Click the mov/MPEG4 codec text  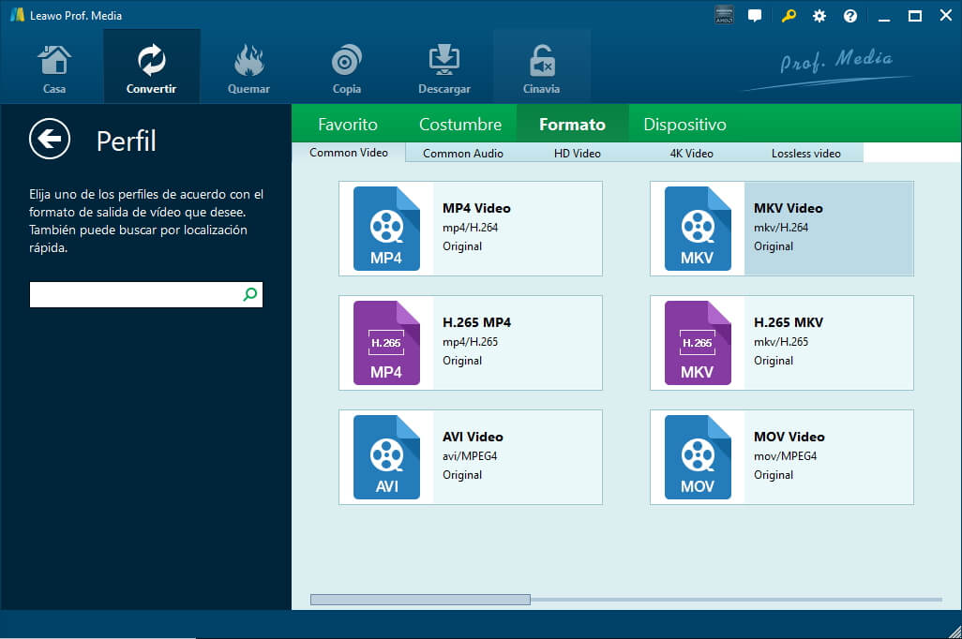tap(786, 456)
